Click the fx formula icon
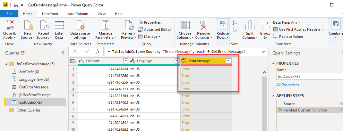The height and width of the screenshot is (131, 343). (x=98, y=52)
